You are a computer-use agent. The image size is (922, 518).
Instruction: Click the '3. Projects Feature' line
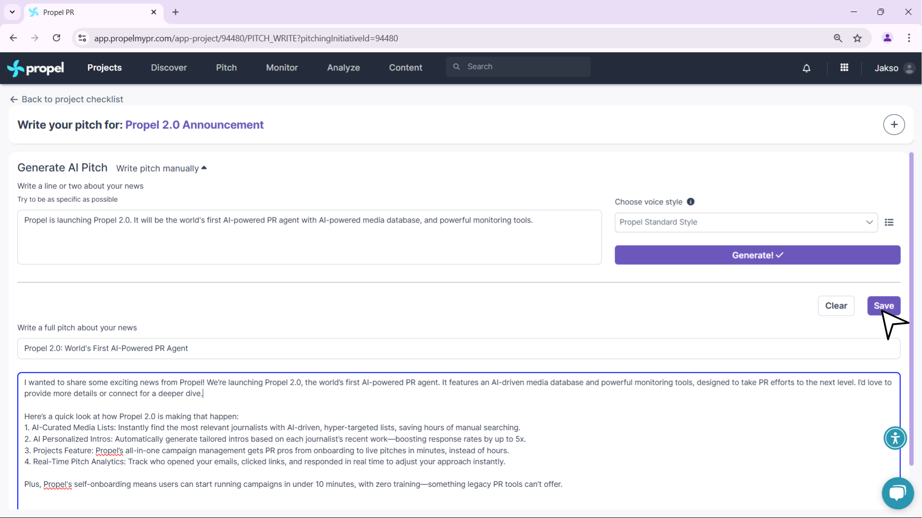(x=267, y=451)
